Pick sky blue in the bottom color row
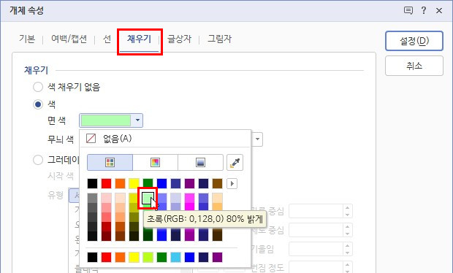This screenshot has width=453, height=273. 175,257
